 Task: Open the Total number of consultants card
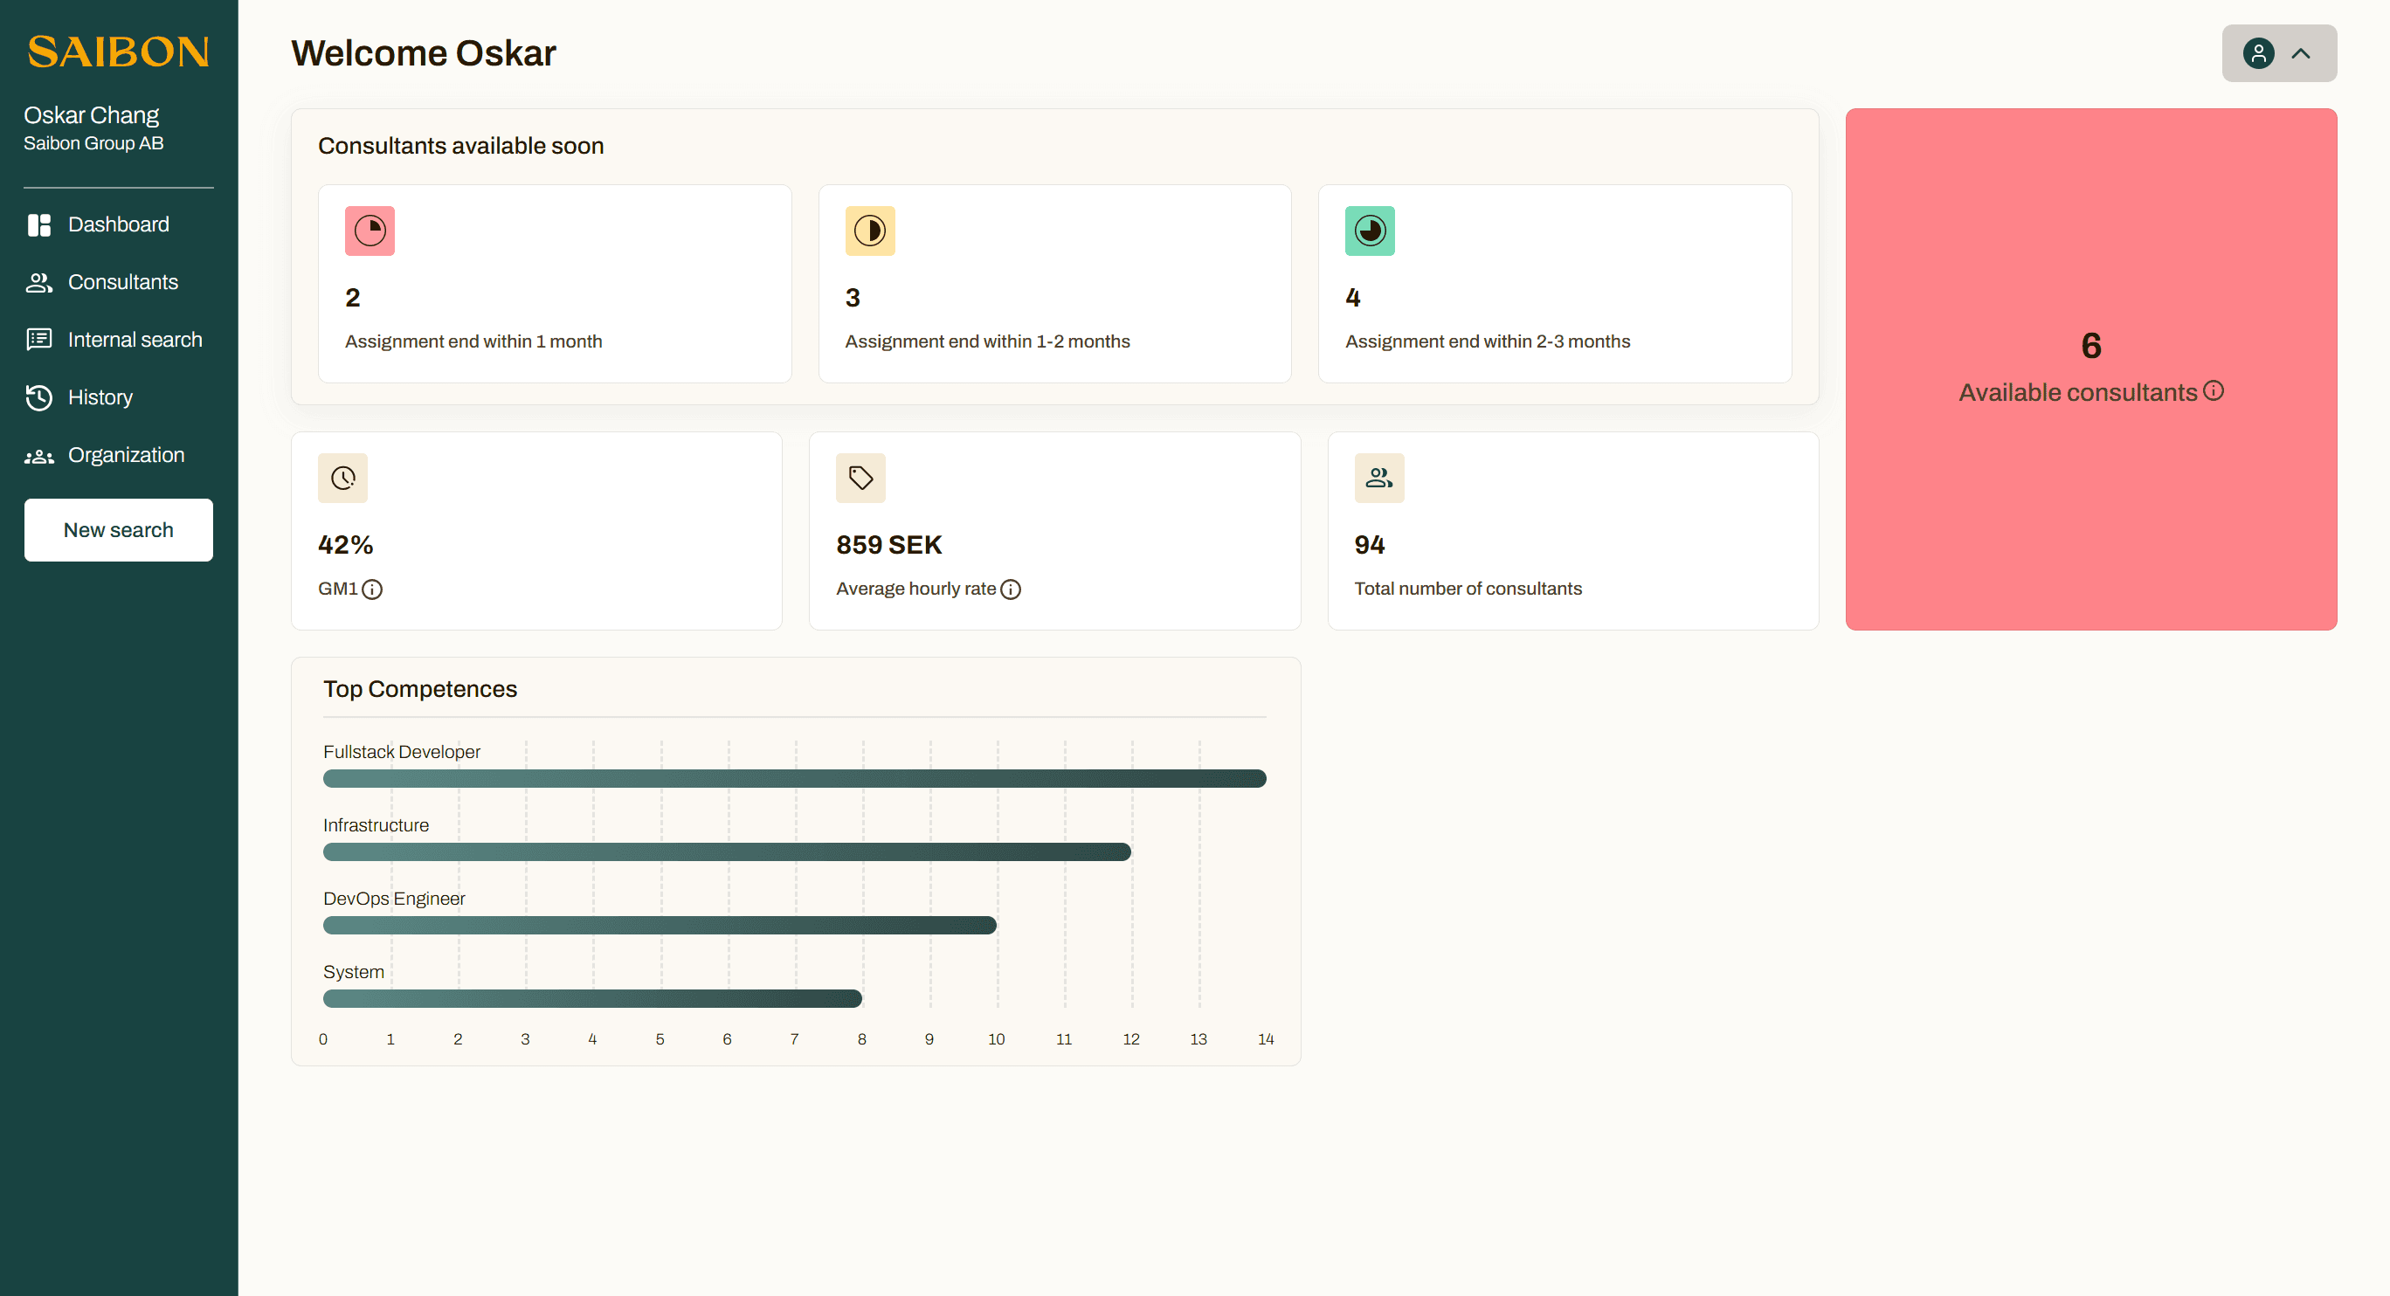click(x=1571, y=531)
